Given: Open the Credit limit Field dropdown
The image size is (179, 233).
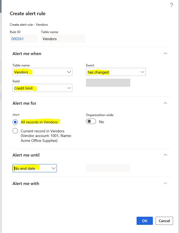Looking at the screenshot, I should 42,88.
